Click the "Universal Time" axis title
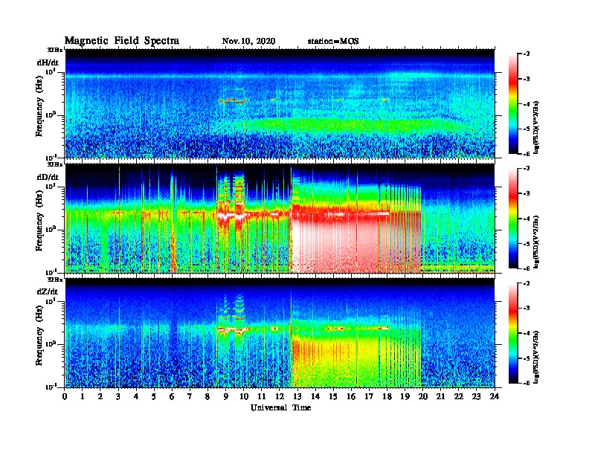The image size is (589, 455). (x=280, y=407)
